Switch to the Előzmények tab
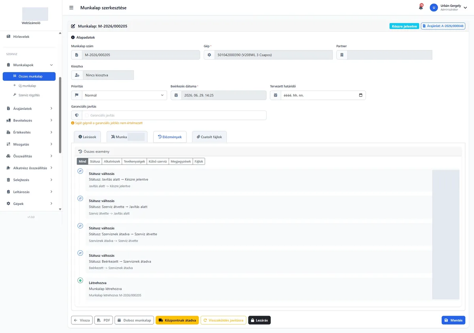474x333 pixels. point(170,137)
